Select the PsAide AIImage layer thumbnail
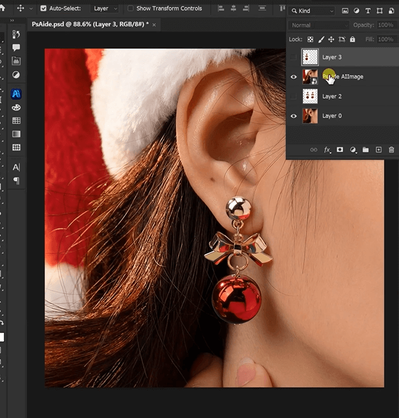 pyautogui.click(x=310, y=77)
